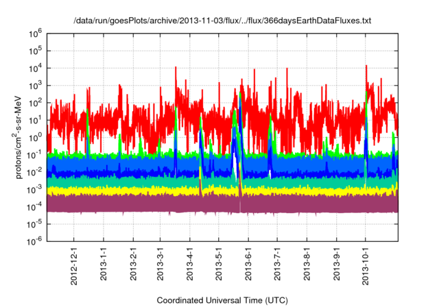The height and width of the screenshot is (307, 439).
Task: Select the 2013-5-1 date axis label
Action: click(x=219, y=264)
